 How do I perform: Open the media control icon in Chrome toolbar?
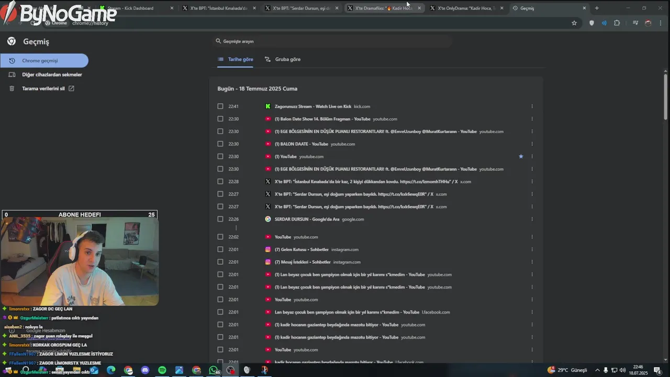[x=635, y=23]
